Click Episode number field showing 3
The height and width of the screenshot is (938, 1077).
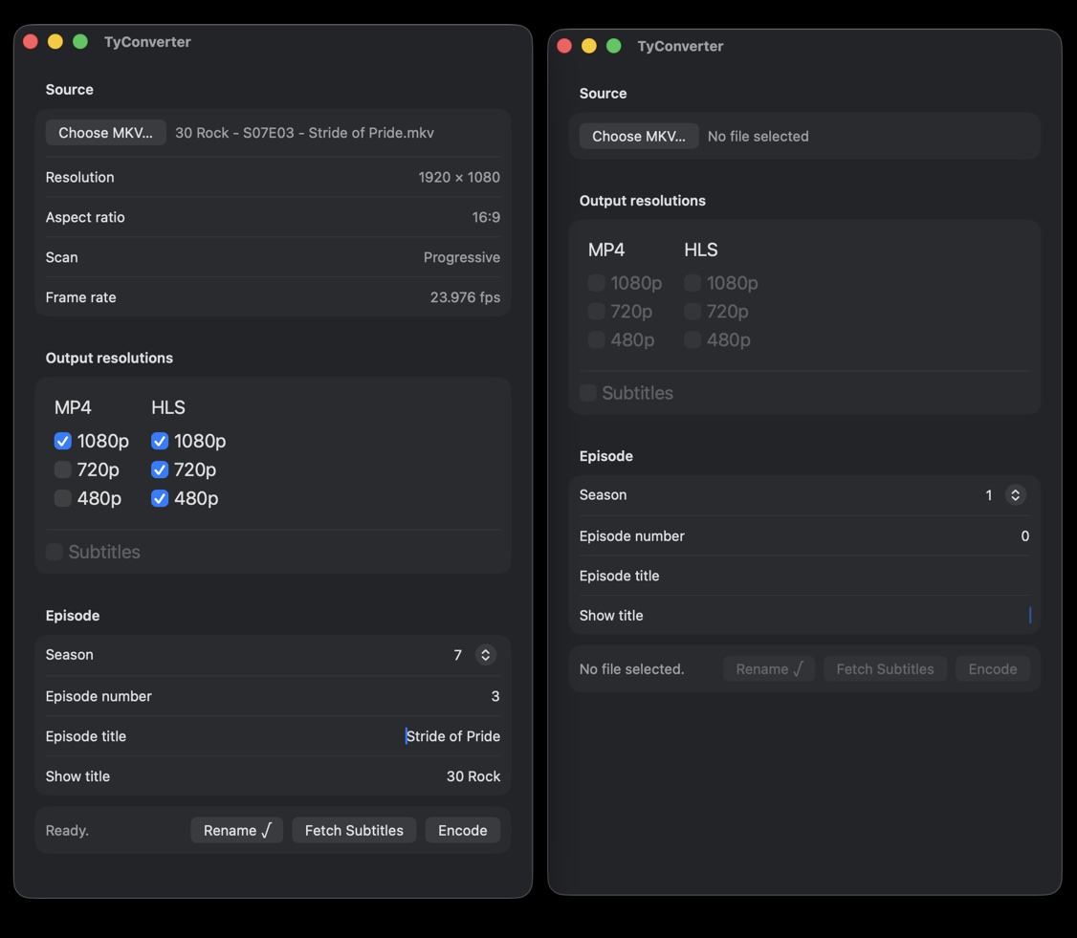(x=273, y=696)
